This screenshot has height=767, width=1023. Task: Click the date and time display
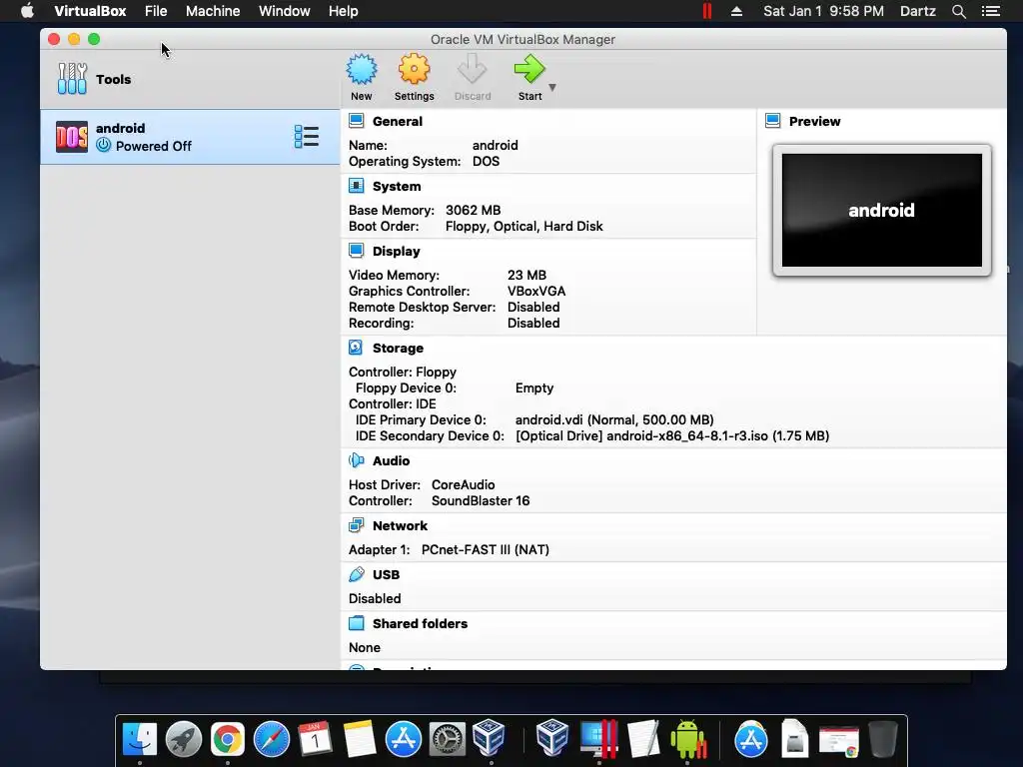[x=823, y=11]
